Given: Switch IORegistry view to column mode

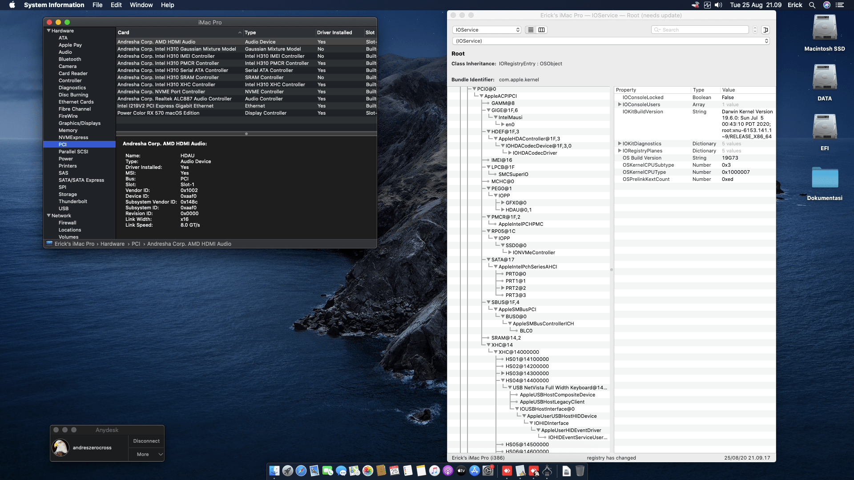Looking at the screenshot, I should [x=541, y=30].
